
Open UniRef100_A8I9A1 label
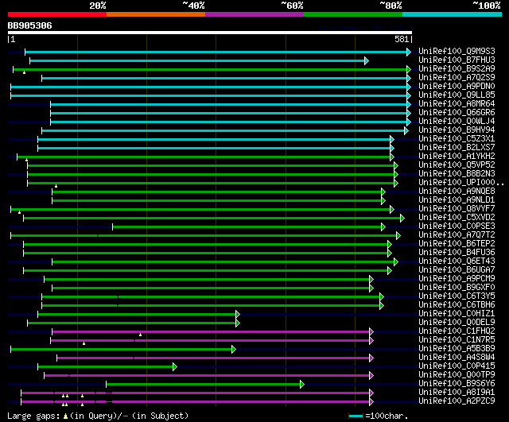457,393
